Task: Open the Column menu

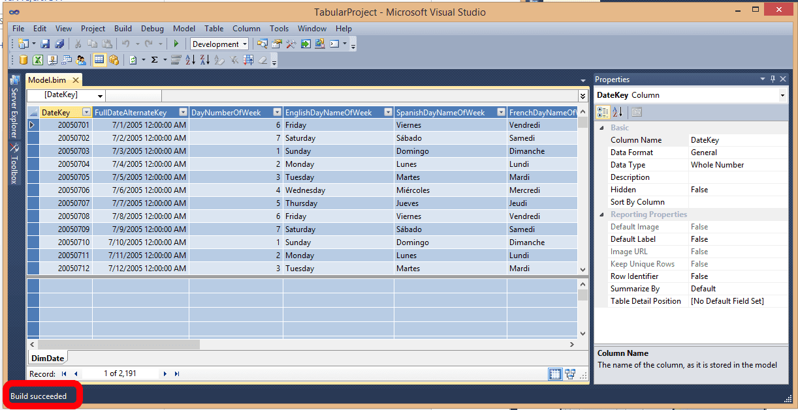Action: click(246, 29)
